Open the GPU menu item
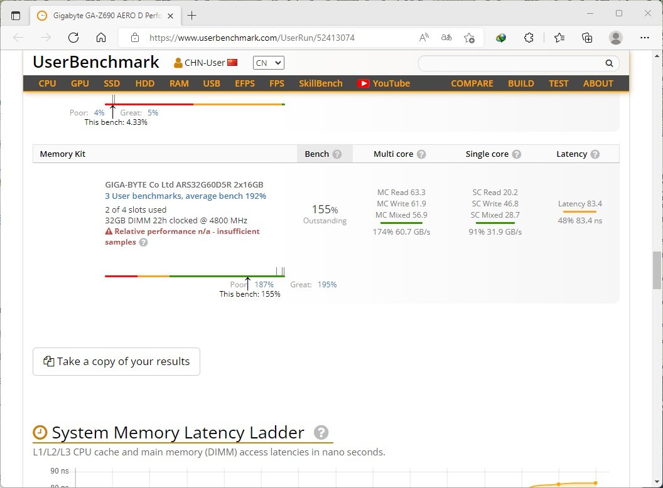The height and width of the screenshot is (488, 663). coord(80,83)
